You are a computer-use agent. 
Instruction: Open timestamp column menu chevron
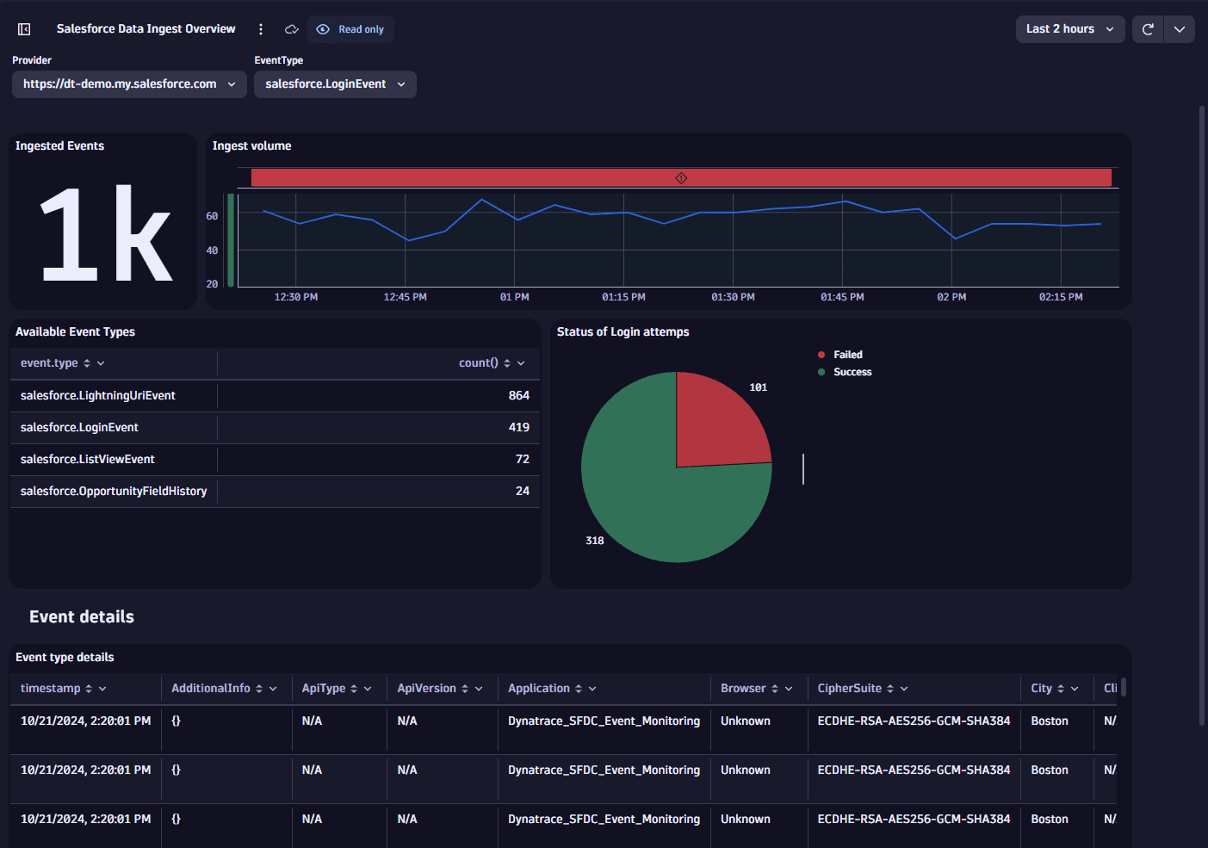click(x=102, y=689)
